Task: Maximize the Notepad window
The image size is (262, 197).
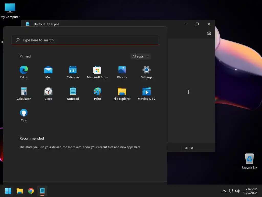Action: pyautogui.click(x=197, y=24)
